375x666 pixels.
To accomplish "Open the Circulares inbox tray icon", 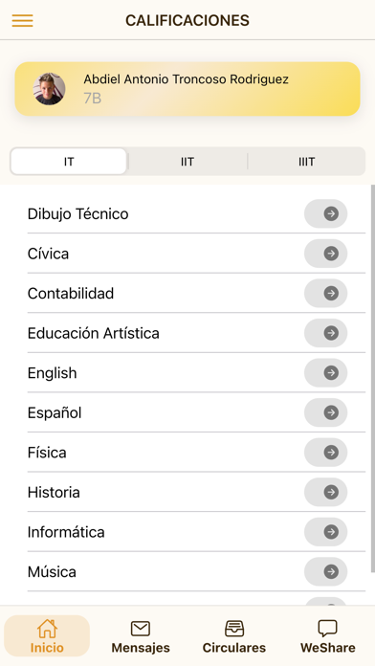I will pos(234,629).
